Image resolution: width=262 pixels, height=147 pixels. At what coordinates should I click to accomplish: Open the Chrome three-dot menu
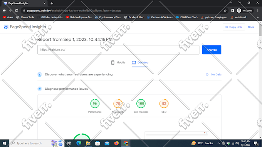(x=258, y=10)
